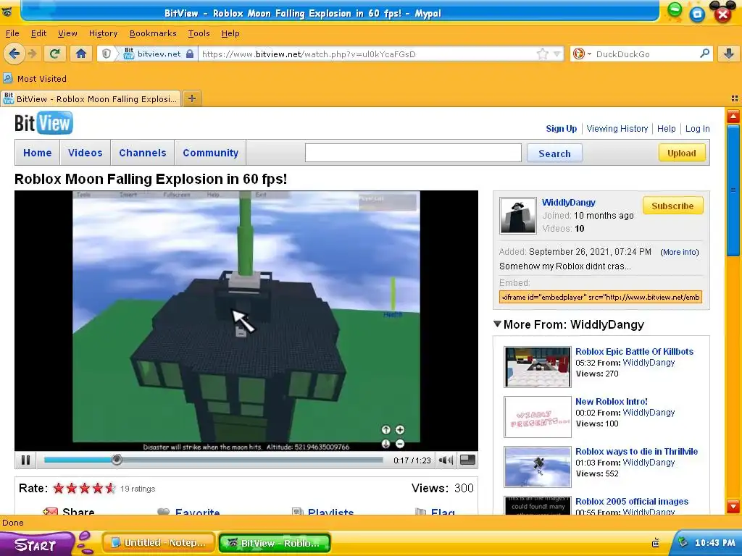The height and width of the screenshot is (556, 742).
Task: Mute the video with speaker icon
Action: pos(446,460)
